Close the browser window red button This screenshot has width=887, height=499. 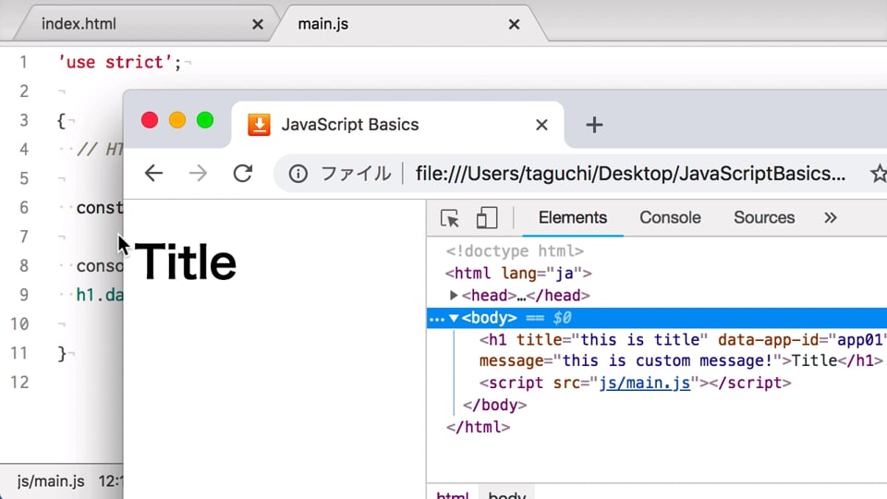[x=150, y=120]
